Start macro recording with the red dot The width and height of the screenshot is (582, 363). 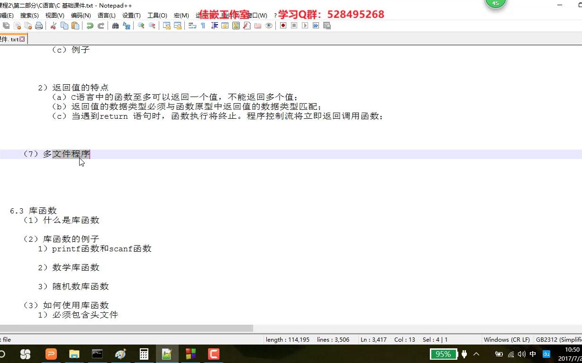tap(282, 26)
